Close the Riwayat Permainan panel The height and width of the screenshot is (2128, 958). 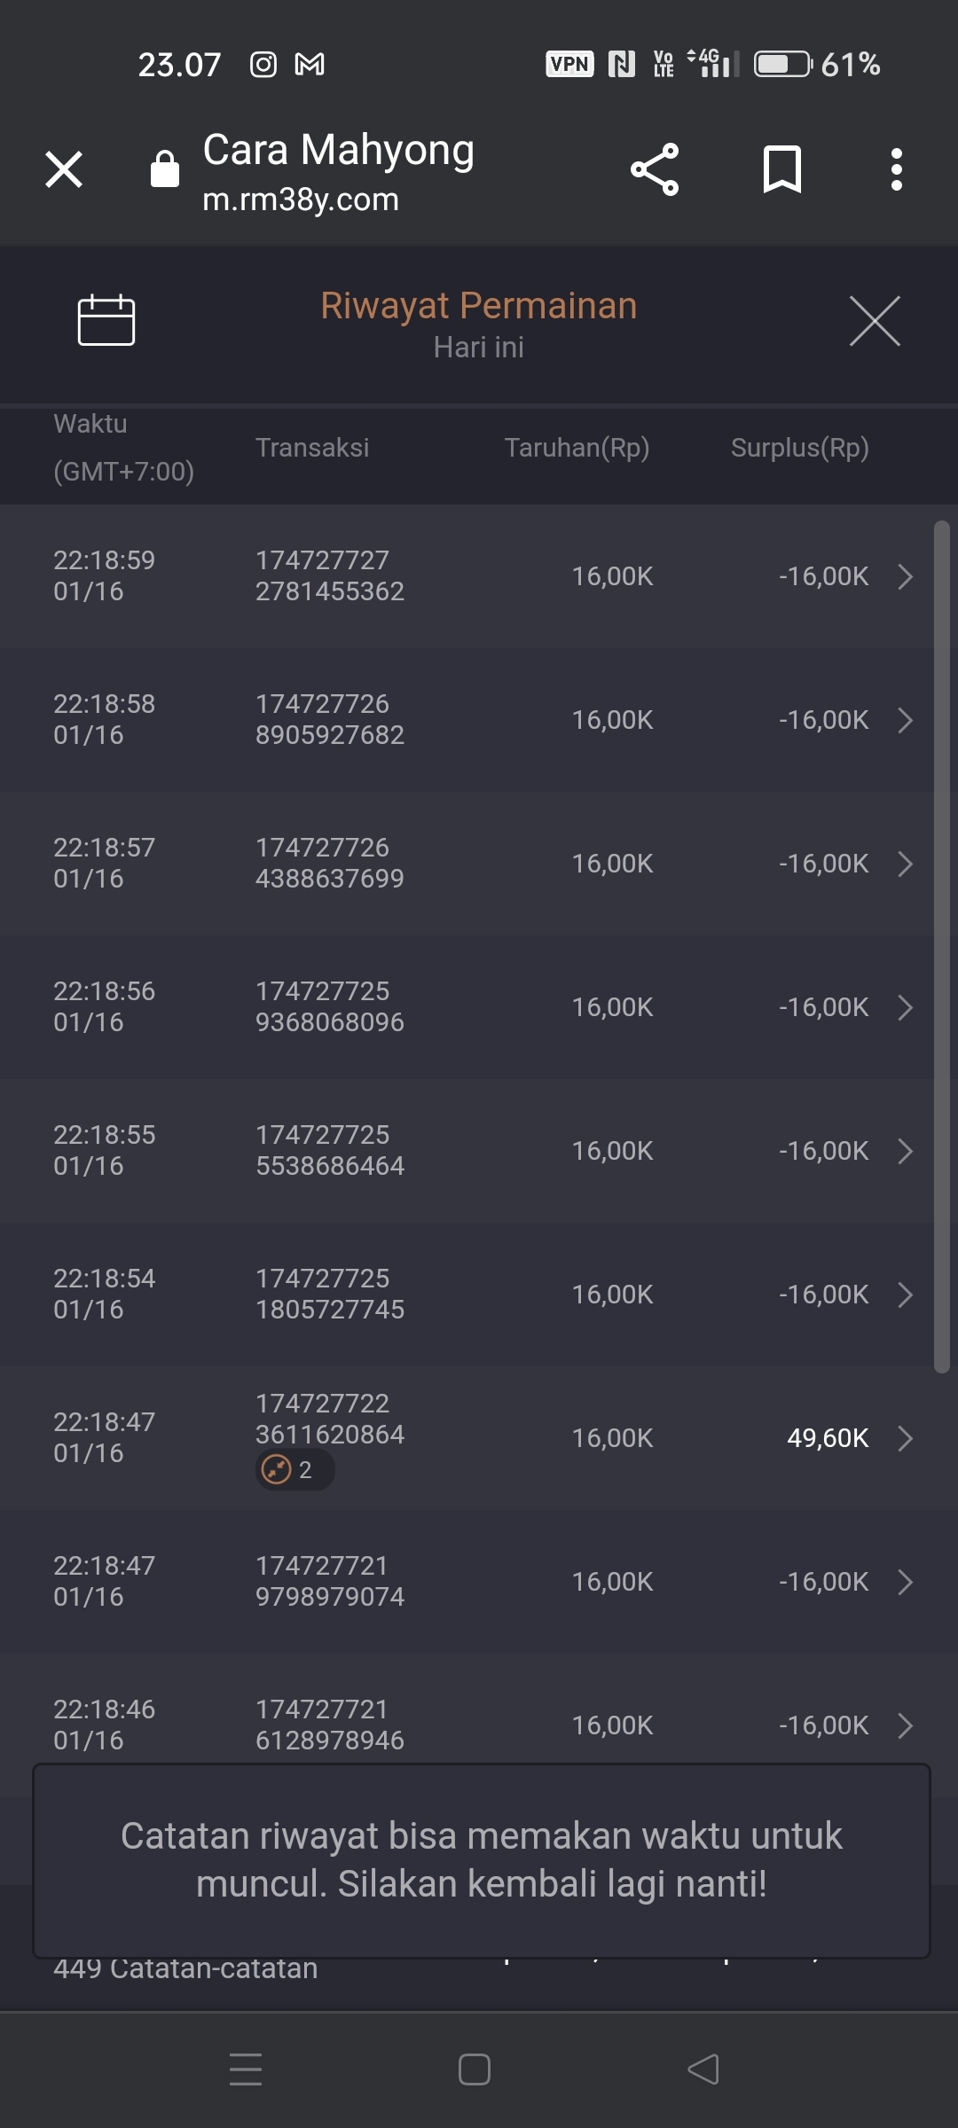point(875,321)
